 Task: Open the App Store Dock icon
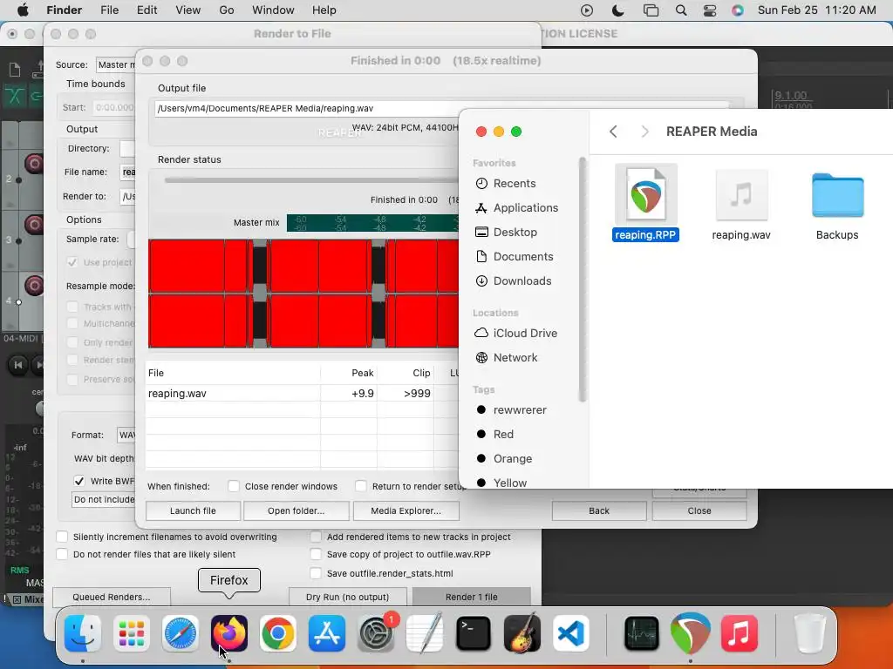pos(327,633)
